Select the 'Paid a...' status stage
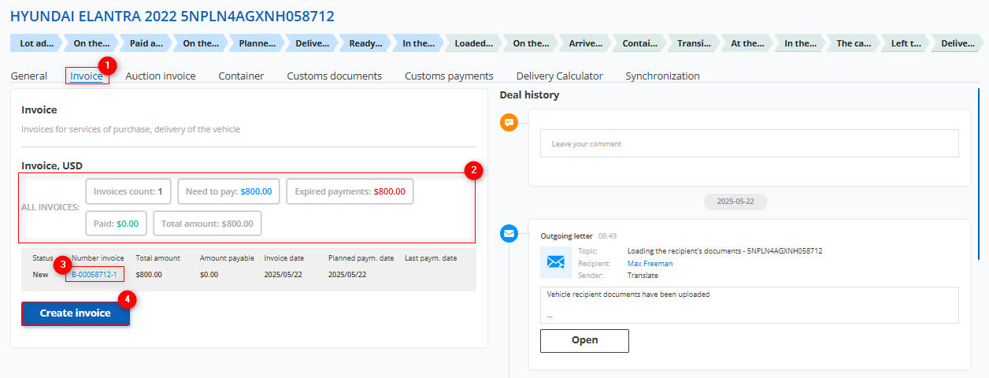Viewport: 989px width, 378px height. (x=146, y=44)
